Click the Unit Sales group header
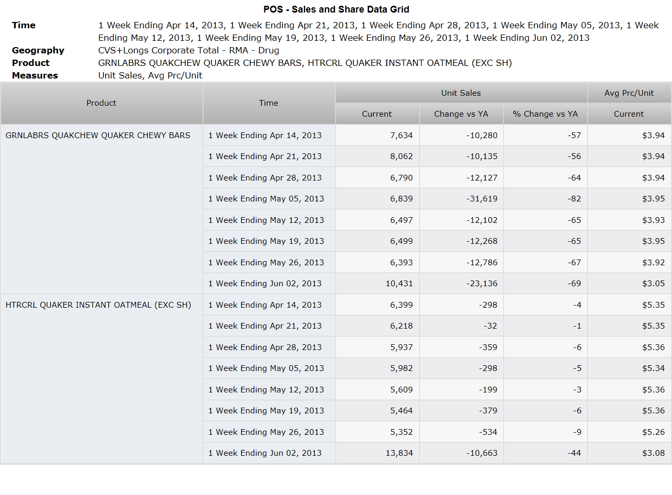This screenshot has height=495, width=672. (x=461, y=93)
